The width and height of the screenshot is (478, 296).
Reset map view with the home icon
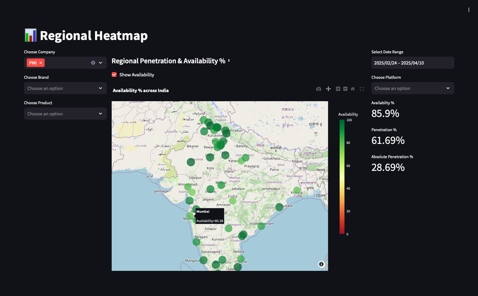point(352,89)
